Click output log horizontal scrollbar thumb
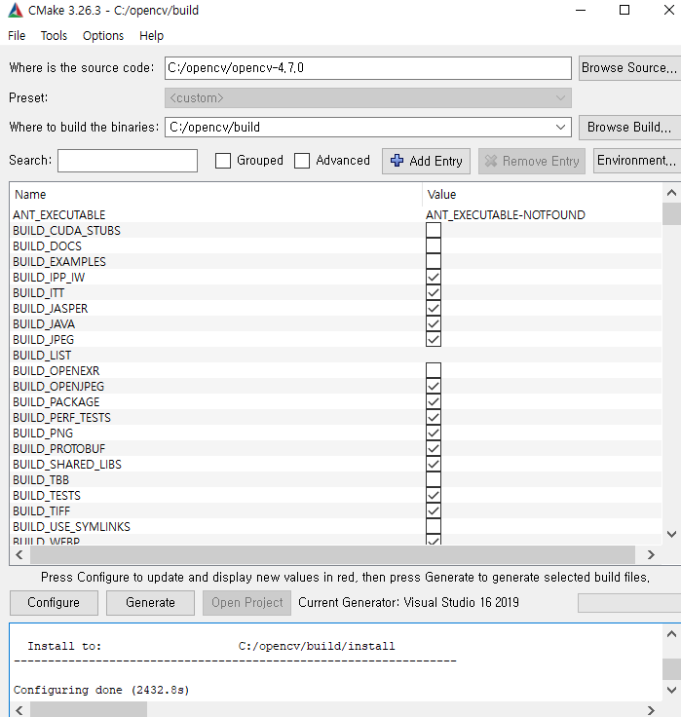Viewport: 681px width, 717px height. [x=89, y=709]
